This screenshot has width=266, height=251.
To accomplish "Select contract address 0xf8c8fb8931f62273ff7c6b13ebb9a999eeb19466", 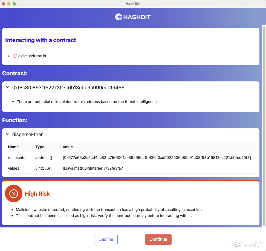I will click(68, 88).
